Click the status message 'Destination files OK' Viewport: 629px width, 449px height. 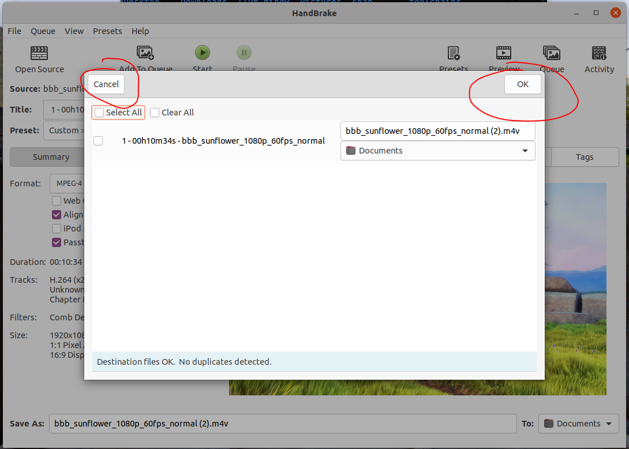pyautogui.click(x=184, y=361)
